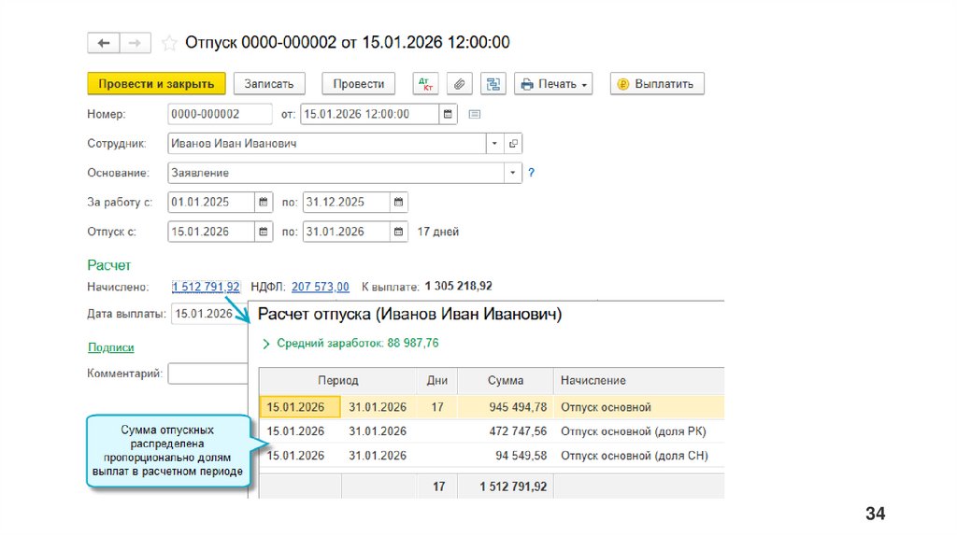The image size is (957, 536).
Task: Open the document structure icon
Action: point(493,83)
